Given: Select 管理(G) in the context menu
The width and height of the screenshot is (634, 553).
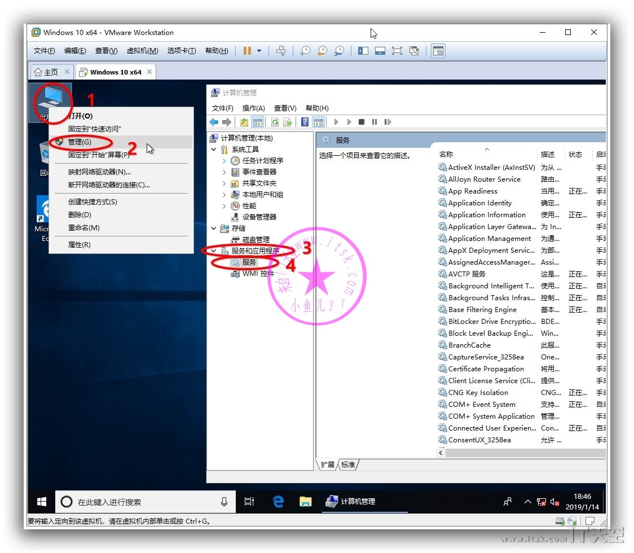Looking at the screenshot, I should (x=121, y=142).
